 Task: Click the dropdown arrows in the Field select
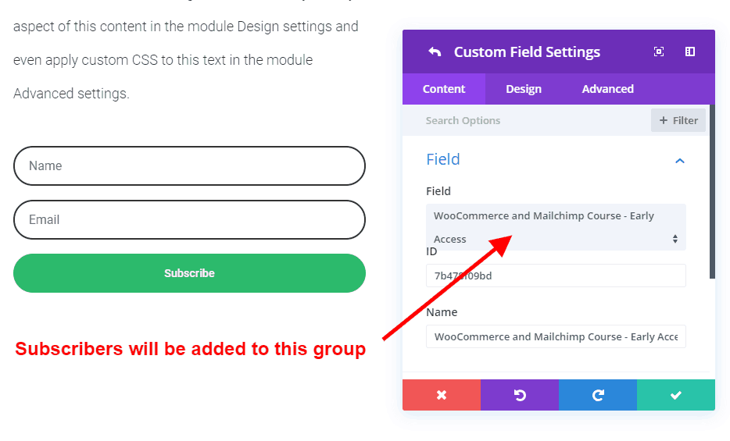[675, 239]
